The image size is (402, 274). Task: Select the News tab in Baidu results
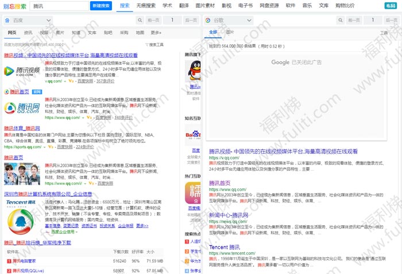click(x=28, y=33)
